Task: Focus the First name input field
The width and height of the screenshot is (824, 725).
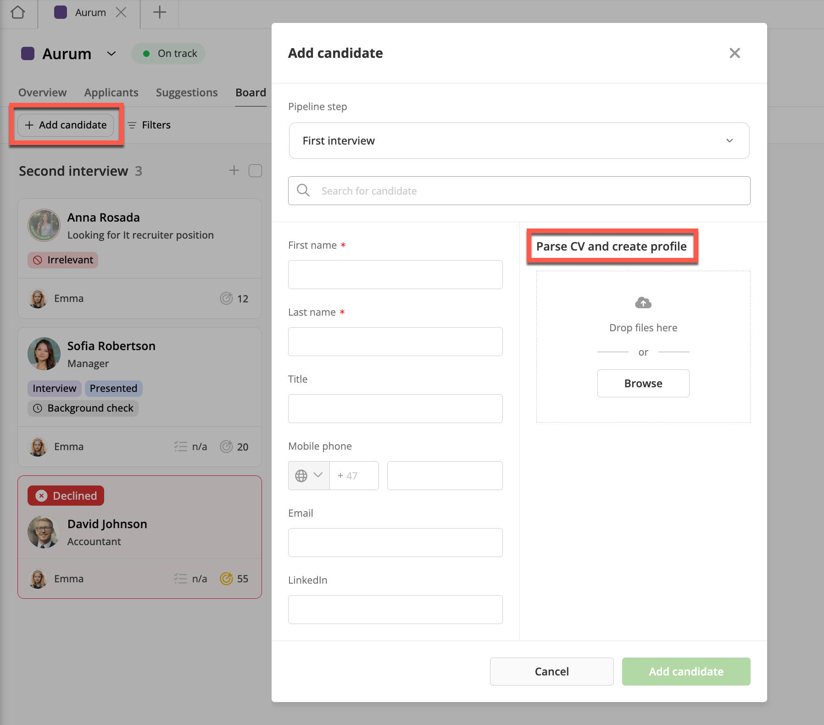Action: click(395, 275)
